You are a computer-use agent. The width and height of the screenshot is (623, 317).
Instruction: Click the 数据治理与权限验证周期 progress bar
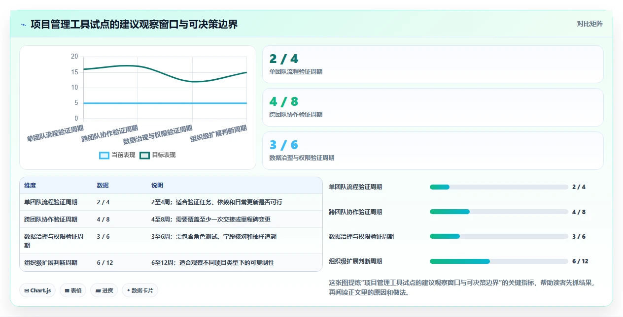(499, 236)
